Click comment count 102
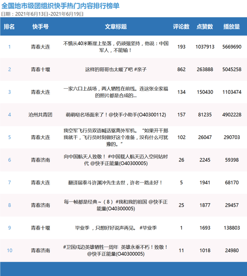The width and height of the screenshot is (247, 276). click(x=181, y=137)
